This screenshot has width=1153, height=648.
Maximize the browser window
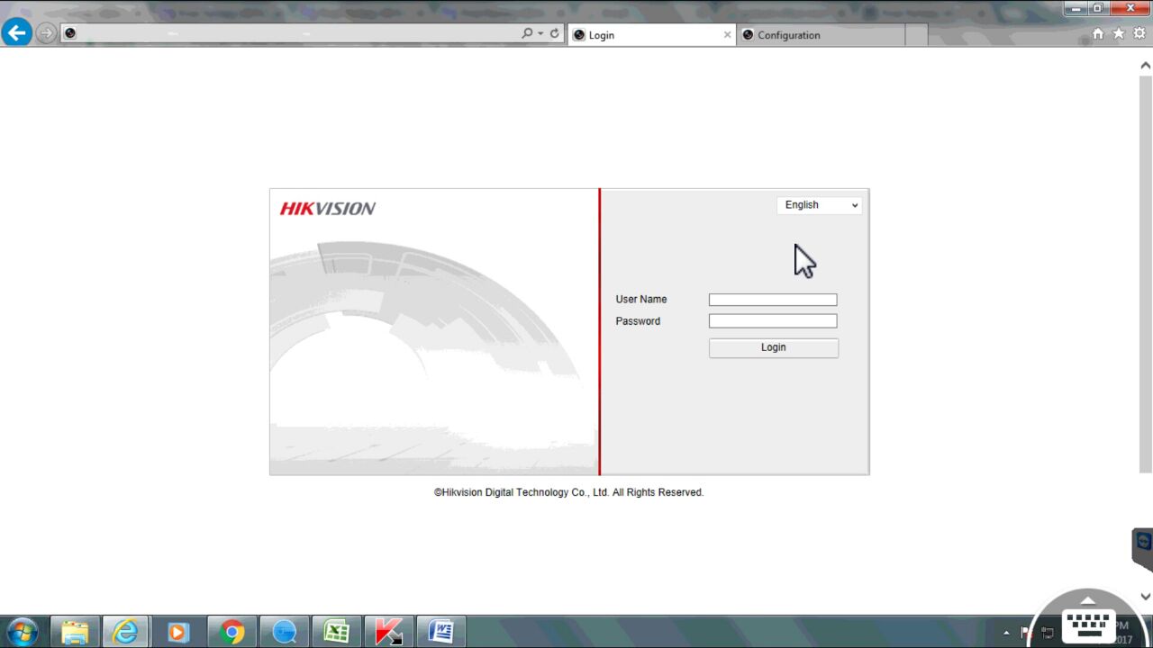click(x=1098, y=8)
